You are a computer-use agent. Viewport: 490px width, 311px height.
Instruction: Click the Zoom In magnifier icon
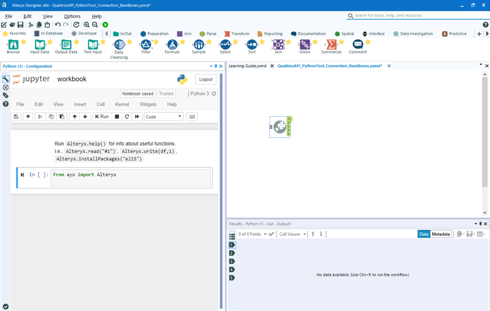pos(86,25)
